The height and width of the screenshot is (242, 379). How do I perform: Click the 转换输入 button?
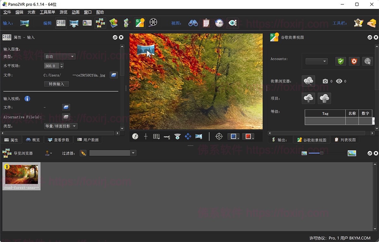[56, 84]
